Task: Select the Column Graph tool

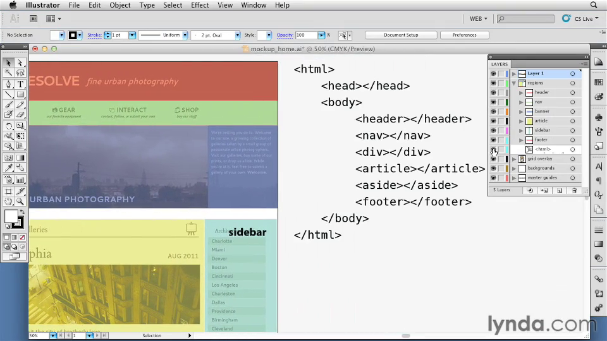Action: pyautogui.click(x=20, y=180)
